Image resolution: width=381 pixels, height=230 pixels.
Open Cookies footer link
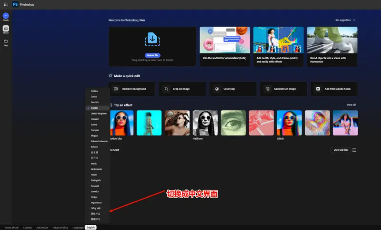(28, 228)
